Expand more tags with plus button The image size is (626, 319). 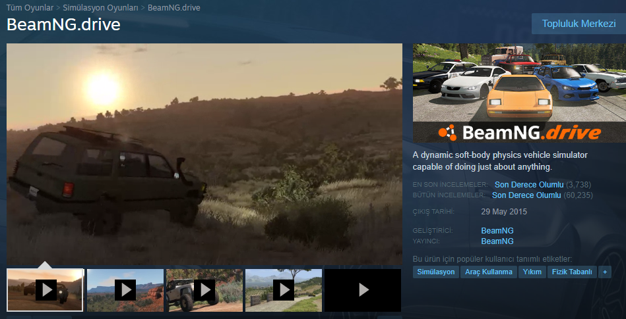(605, 272)
